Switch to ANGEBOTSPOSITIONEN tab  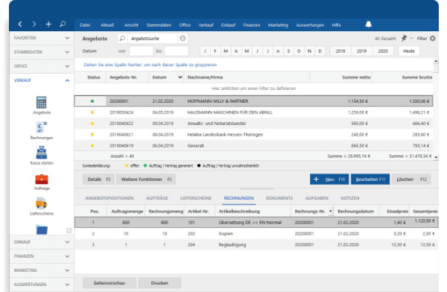click(110, 198)
